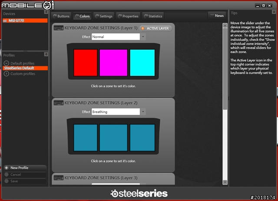Open the Layer 2 Effect dropdown arrow

click(x=143, y=112)
